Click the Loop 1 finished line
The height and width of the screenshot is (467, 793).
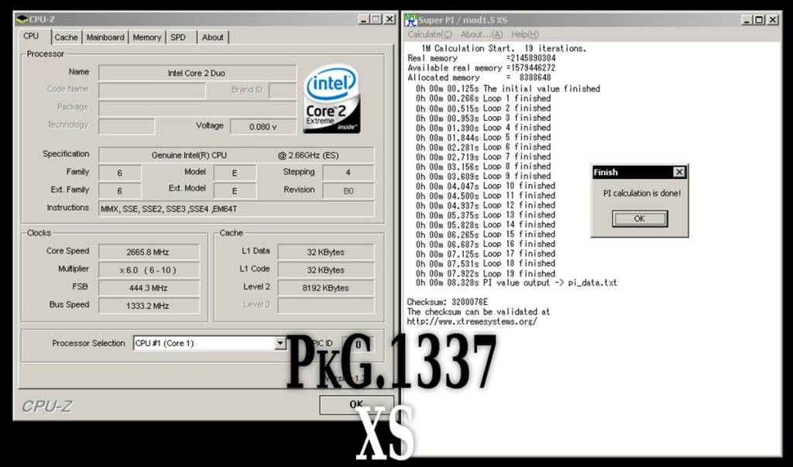click(483, 98)
